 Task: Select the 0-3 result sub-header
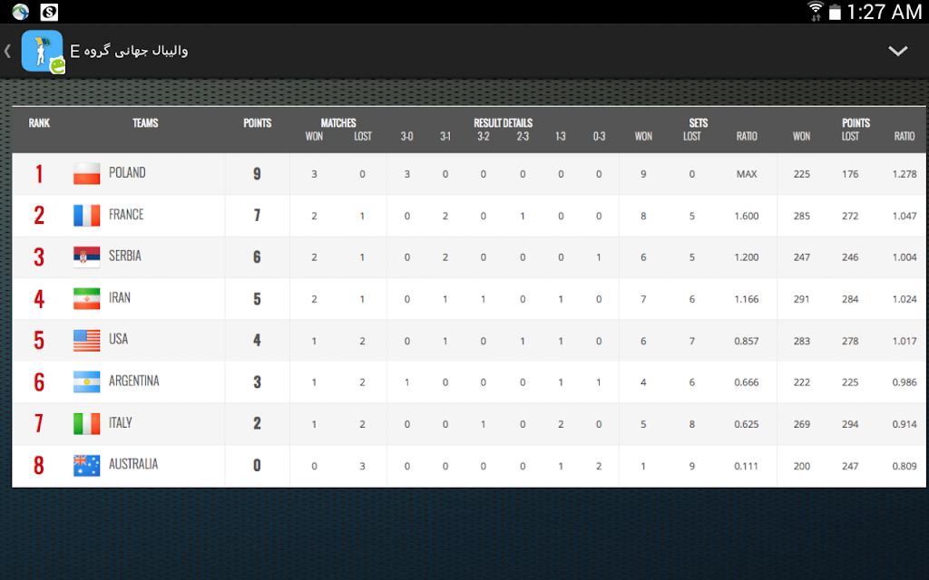599,137
